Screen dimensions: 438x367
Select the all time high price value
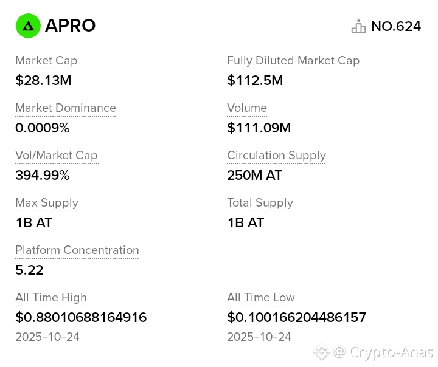point(81,317)
